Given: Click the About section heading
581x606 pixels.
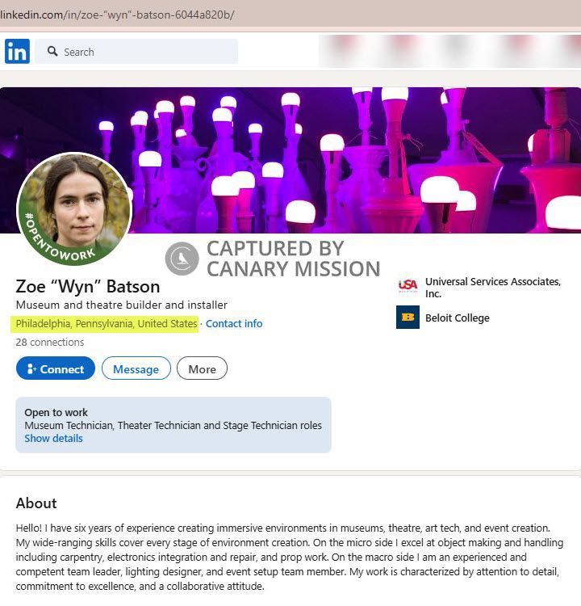Looking at the screenshot, I should 36,503.
